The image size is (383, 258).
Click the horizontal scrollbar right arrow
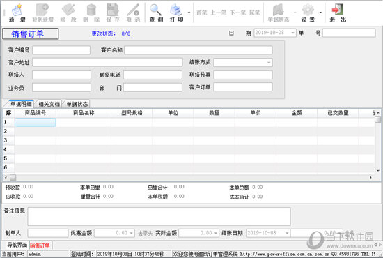pos(371,177)
